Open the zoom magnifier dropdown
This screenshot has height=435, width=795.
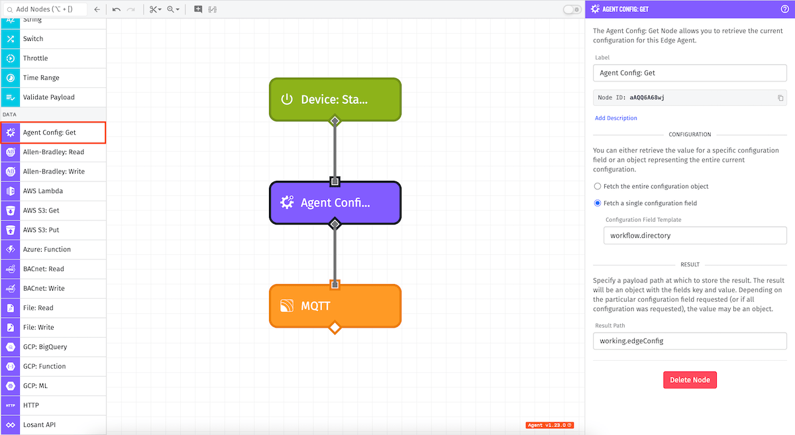[174, 9]
